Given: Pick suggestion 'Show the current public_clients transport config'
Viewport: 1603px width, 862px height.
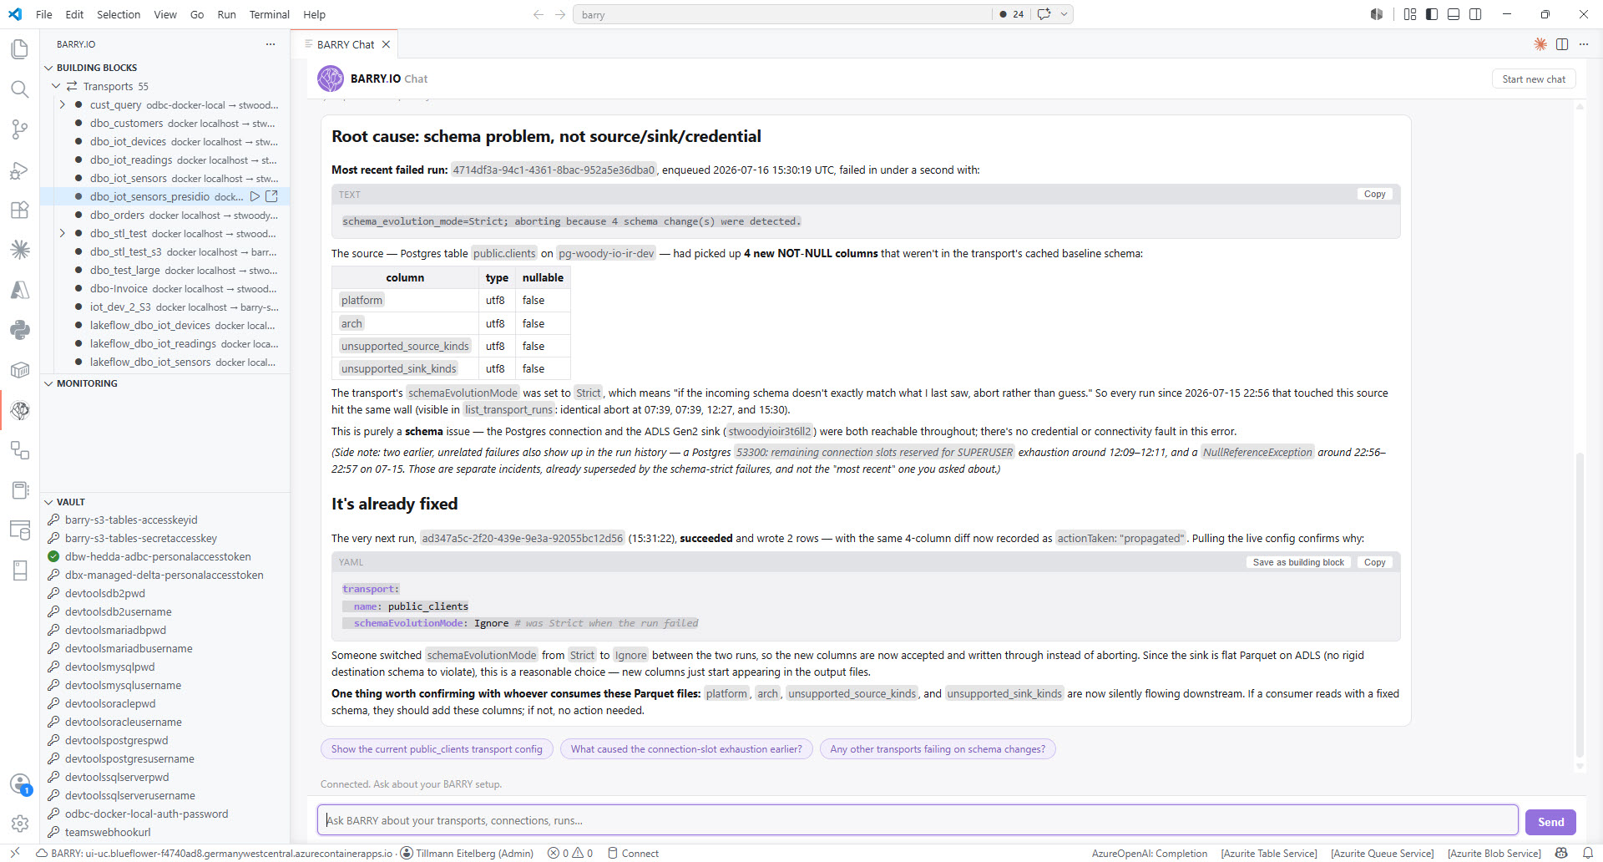Looking at the screenshot, I should pyautogui.click(x=437, y=749).
